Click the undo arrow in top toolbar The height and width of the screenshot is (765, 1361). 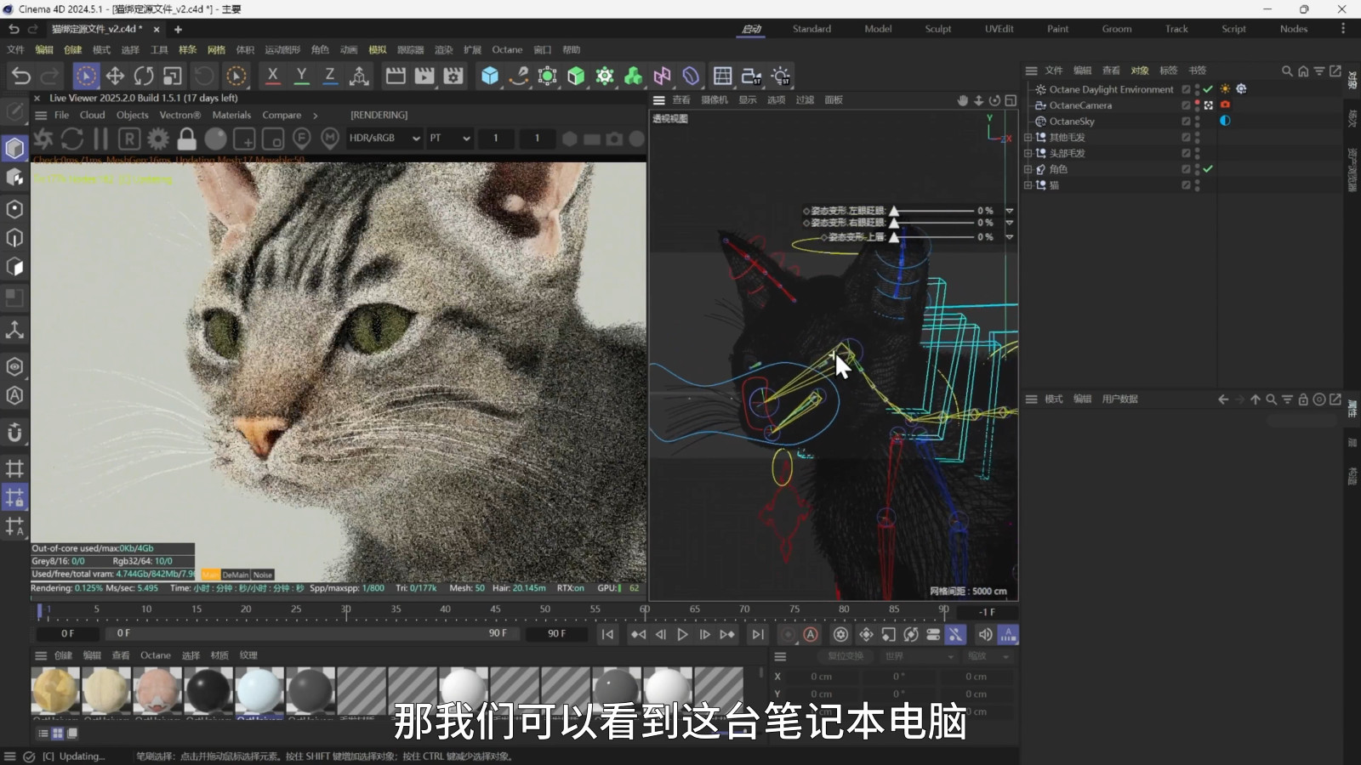click(21, 76)
